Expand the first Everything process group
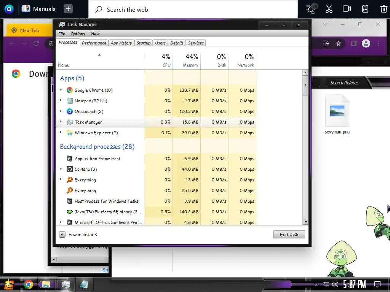 61,179
